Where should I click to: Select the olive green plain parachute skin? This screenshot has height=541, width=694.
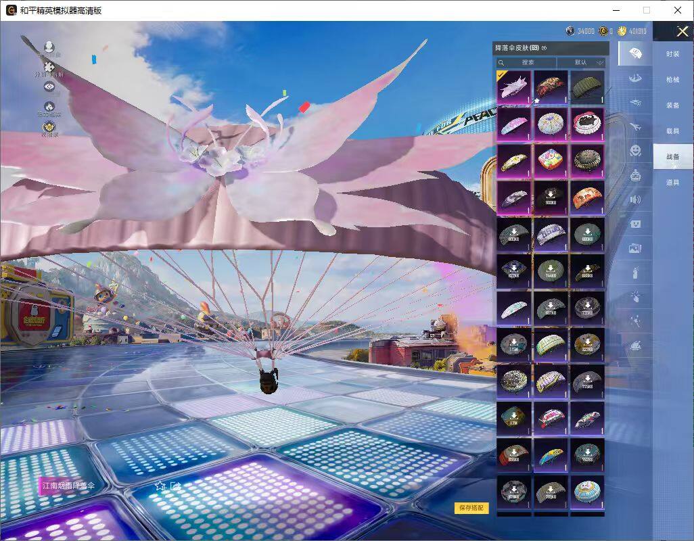(x=587, y=88)
